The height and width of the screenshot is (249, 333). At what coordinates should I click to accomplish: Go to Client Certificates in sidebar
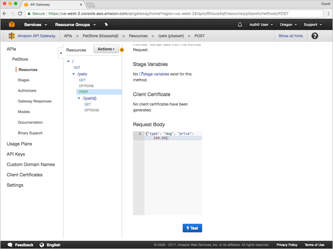click(x=25, y=175)
